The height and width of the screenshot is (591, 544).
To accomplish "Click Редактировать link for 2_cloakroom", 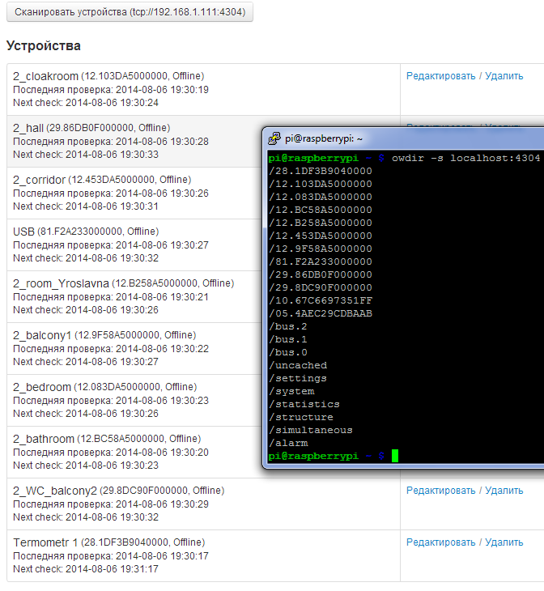I will pos(440,76).
